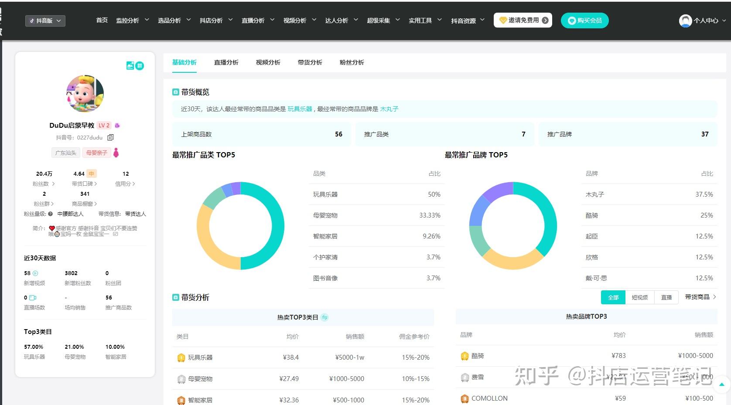Expand the 直播分析 top nav menu
Screen dimensions: 731x405
258,20
